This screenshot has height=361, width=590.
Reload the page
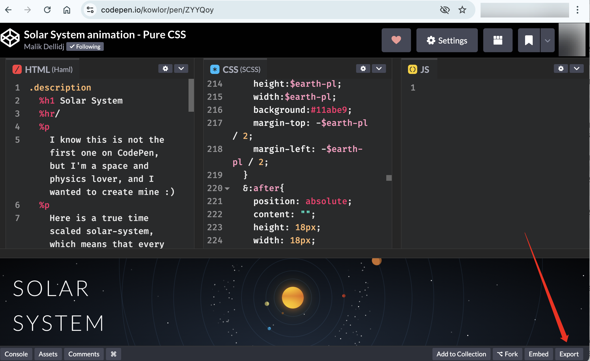pos(47,10)
